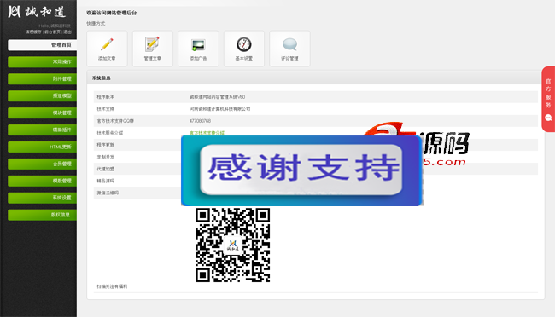Click the 诚和道网站内容管理系统 version value

pos(218,97)
